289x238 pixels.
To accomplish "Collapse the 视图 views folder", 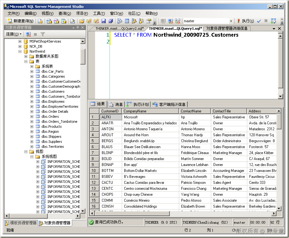I will pos(26,152).
